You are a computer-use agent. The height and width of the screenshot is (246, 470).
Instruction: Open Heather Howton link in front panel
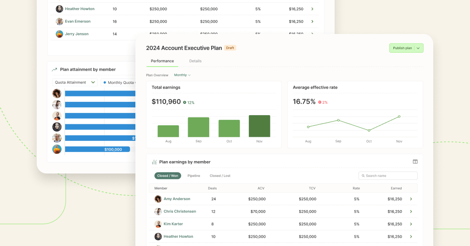(x=179, y=237)
